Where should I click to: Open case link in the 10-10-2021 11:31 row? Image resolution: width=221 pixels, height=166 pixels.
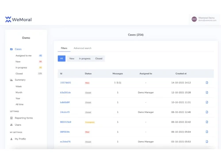click(65, 102)
